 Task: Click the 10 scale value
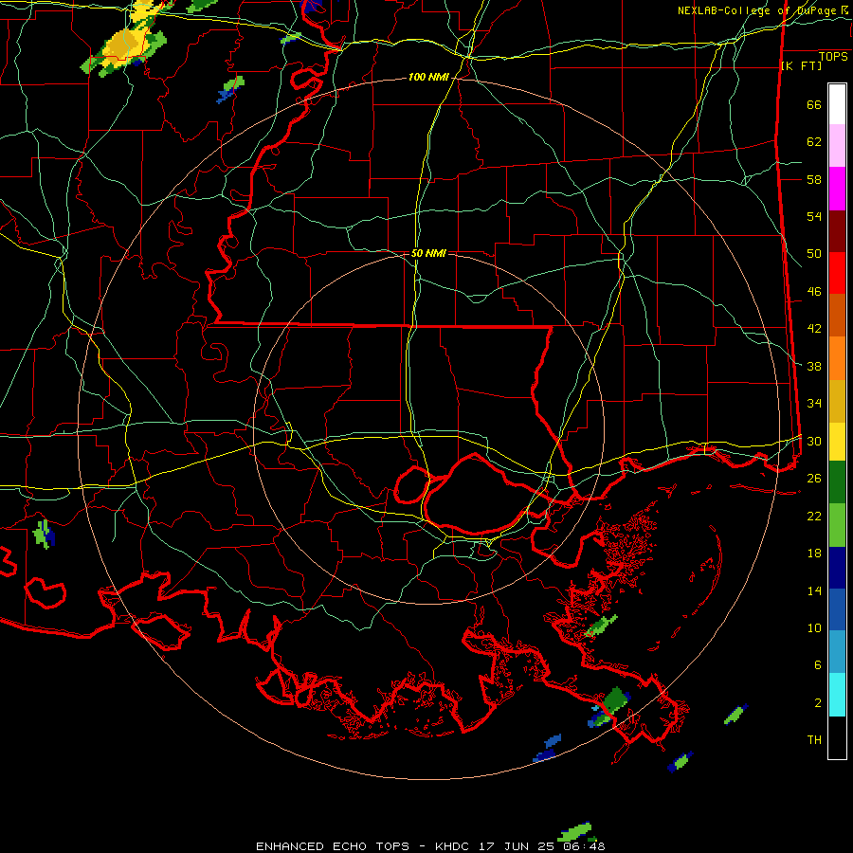click(814, 627)
